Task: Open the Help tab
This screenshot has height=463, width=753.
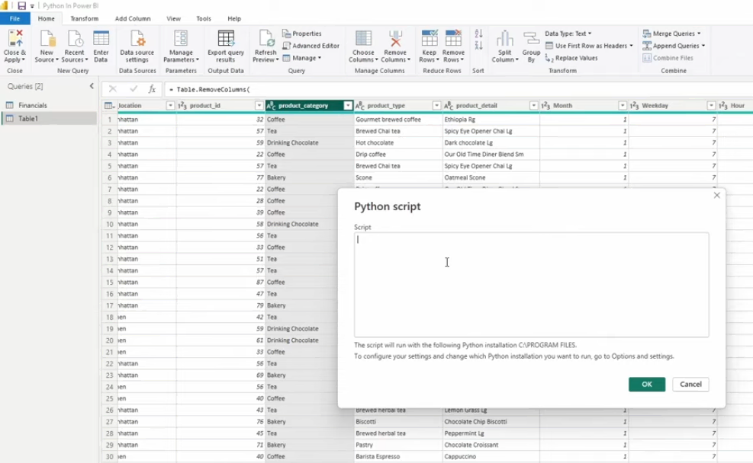Action: tap(234, 19)
